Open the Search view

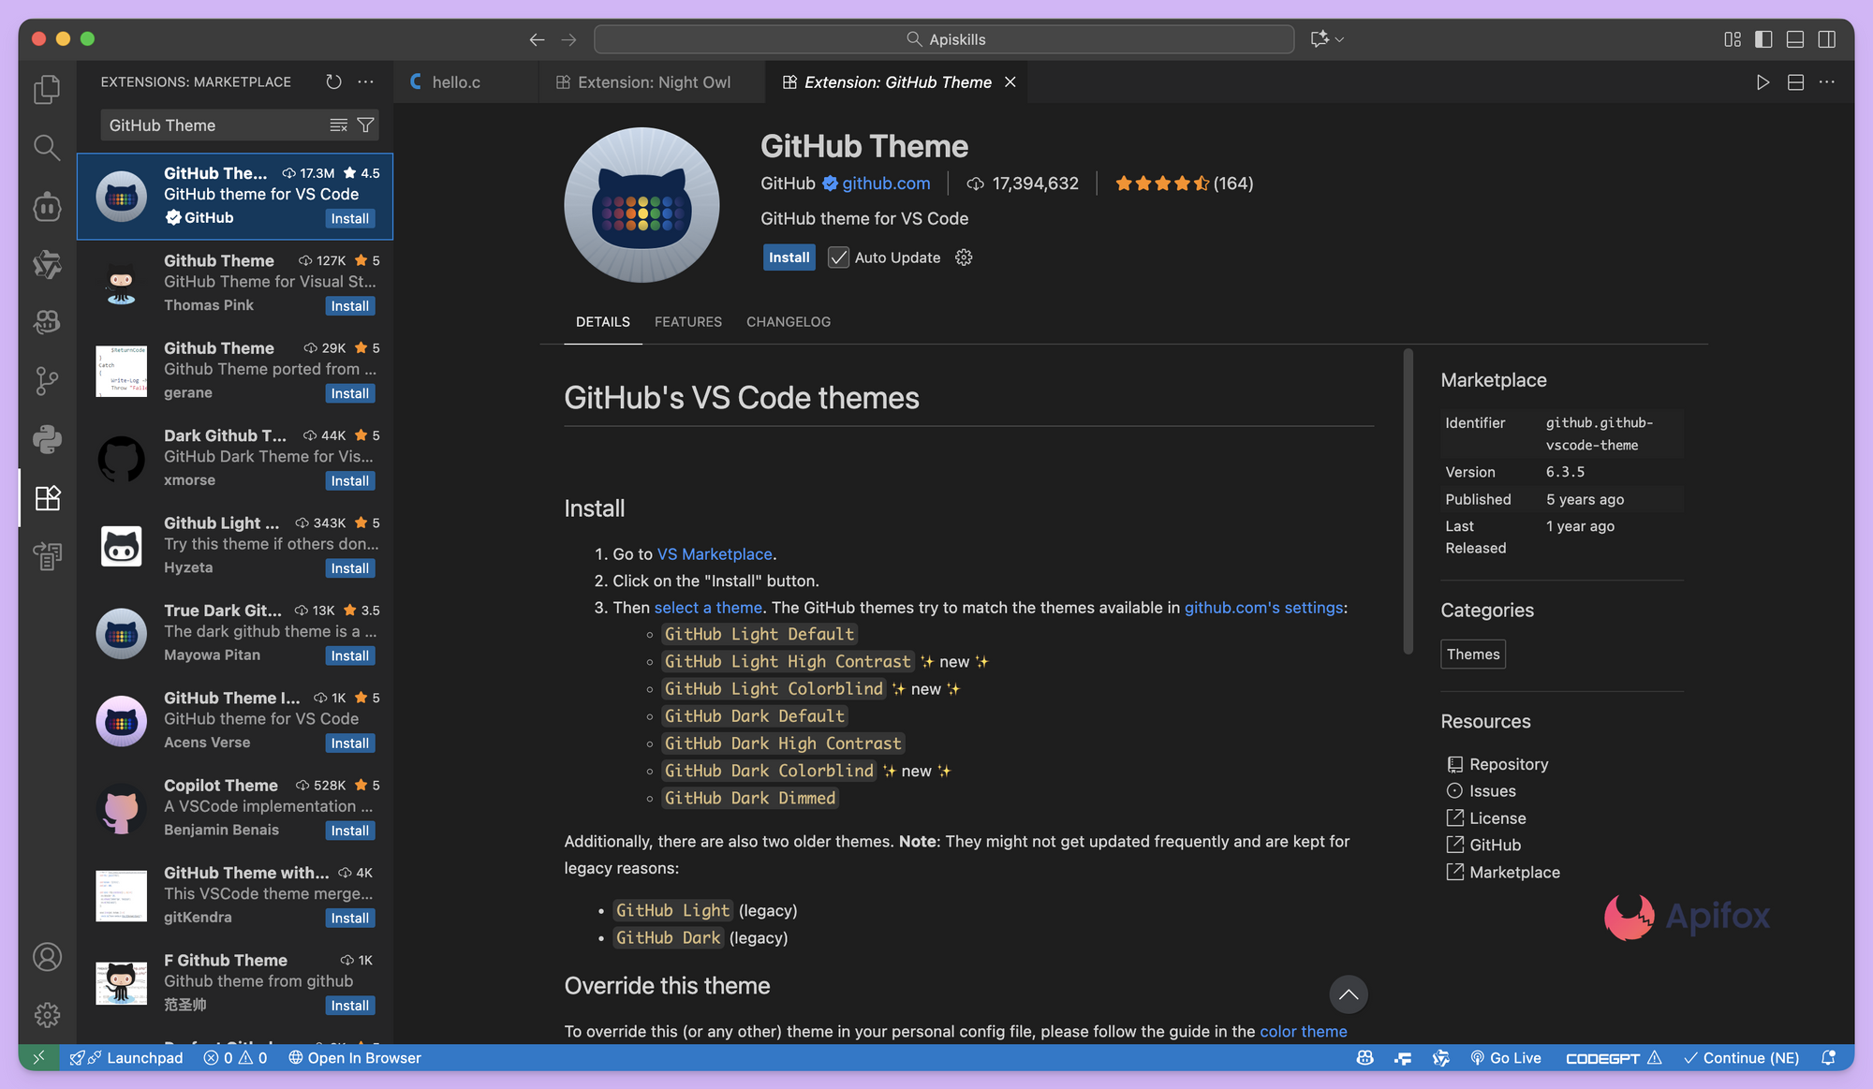[47, 148]
